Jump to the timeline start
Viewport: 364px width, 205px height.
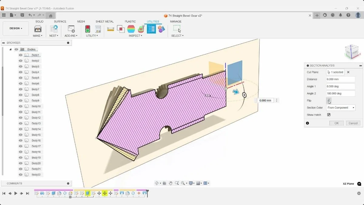(x=4, y=193)
